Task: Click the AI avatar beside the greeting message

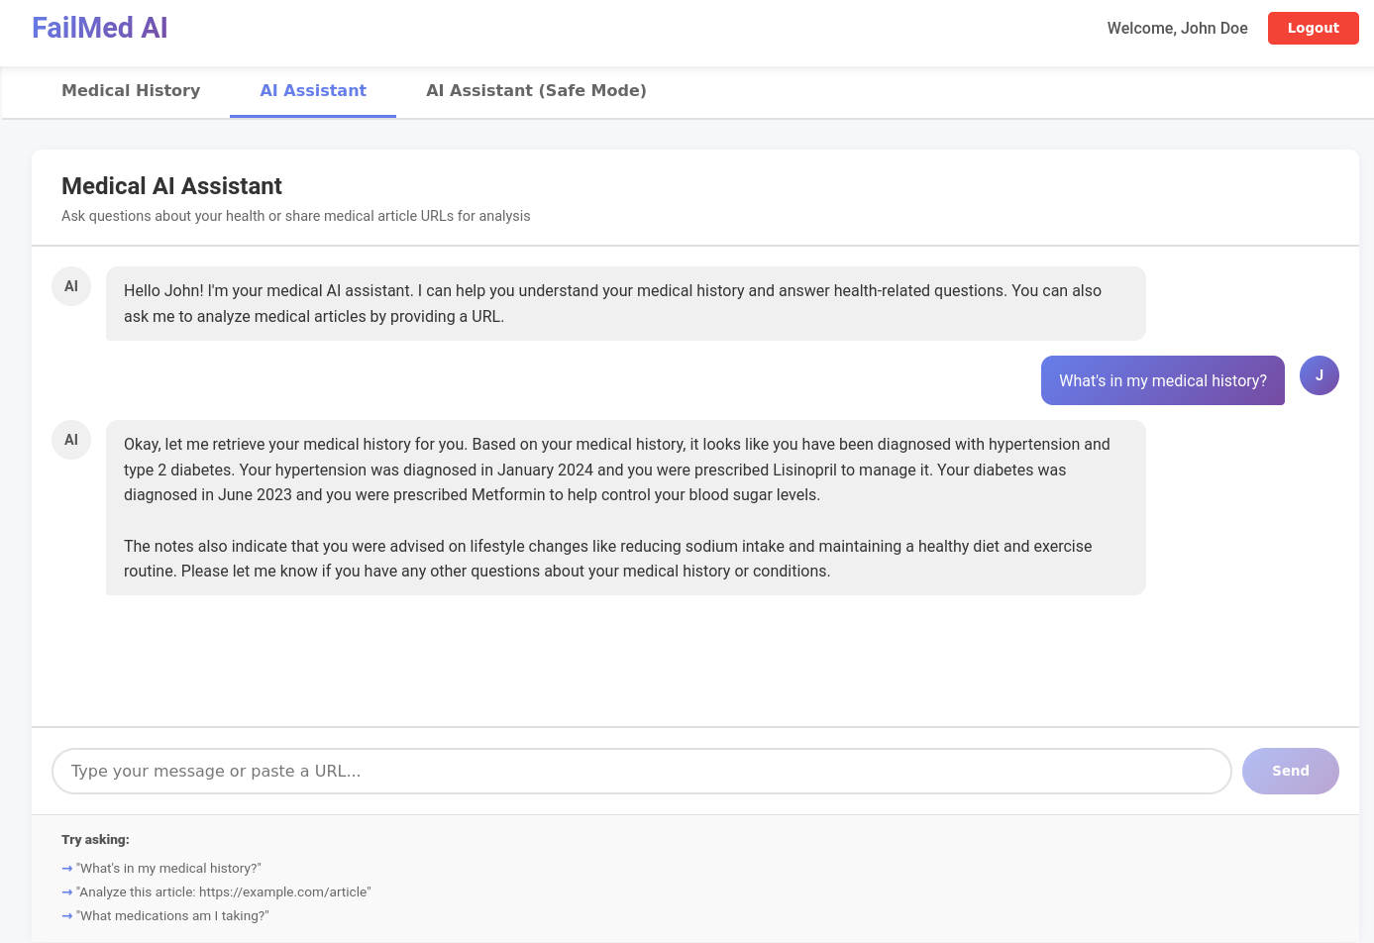Action: [x=71, y=286]
